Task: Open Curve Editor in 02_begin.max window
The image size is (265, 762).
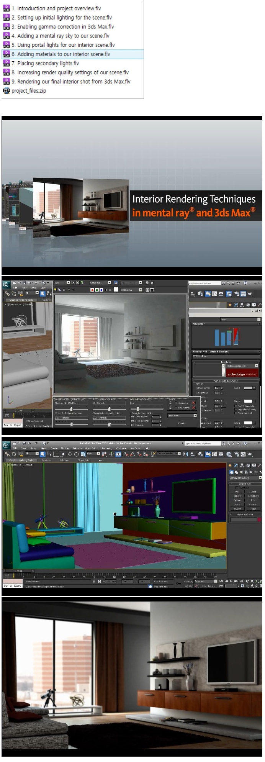Action: tap(215, 454)
